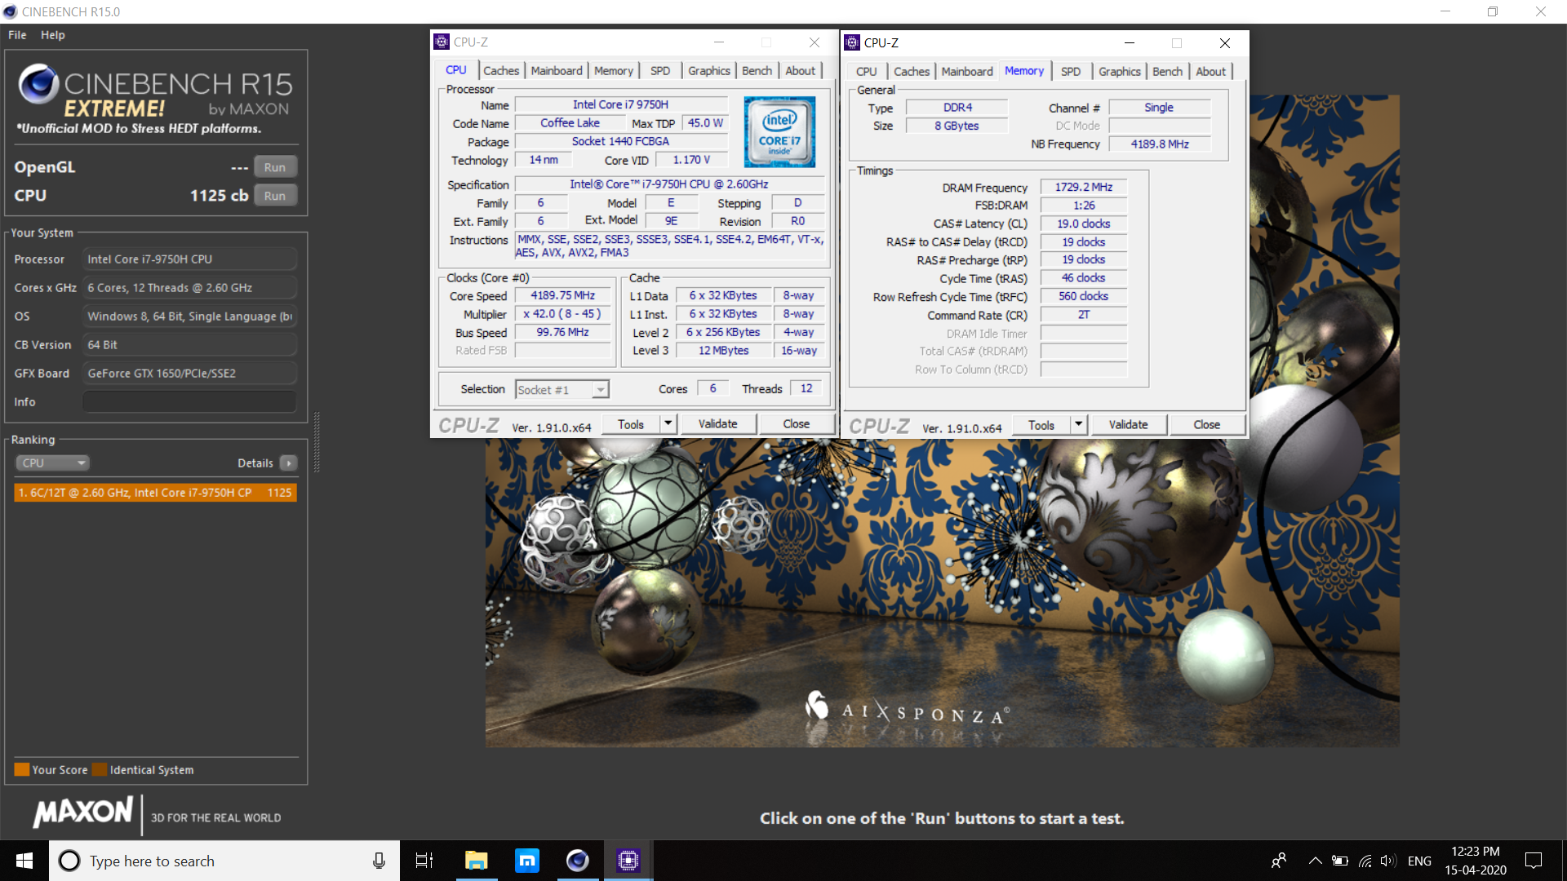Click the CPU-Z title bar icon in right window
Image resolution: width=1567 pixels, height=881 pixels.
pos(852,42)
